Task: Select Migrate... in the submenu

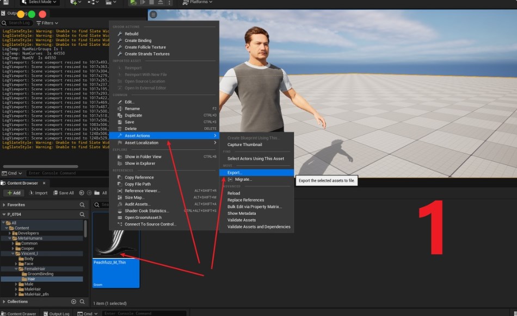Action: coord(243,179)
